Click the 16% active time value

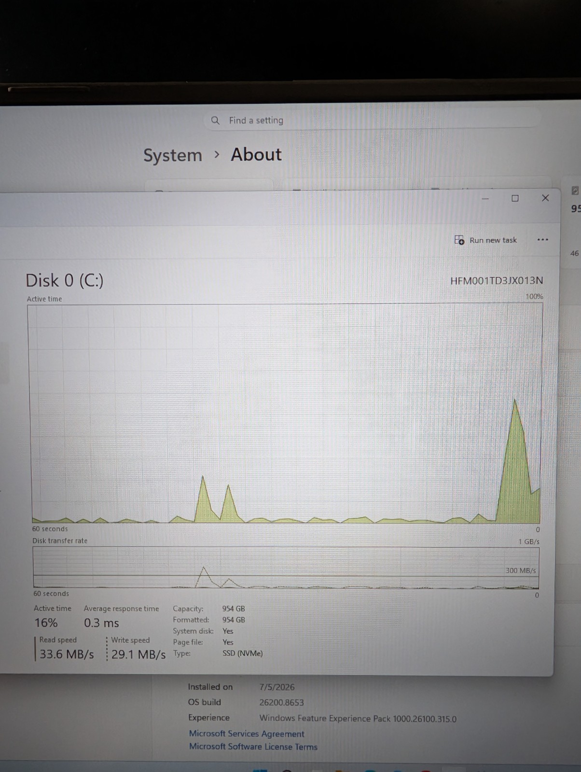click(46, 623)
